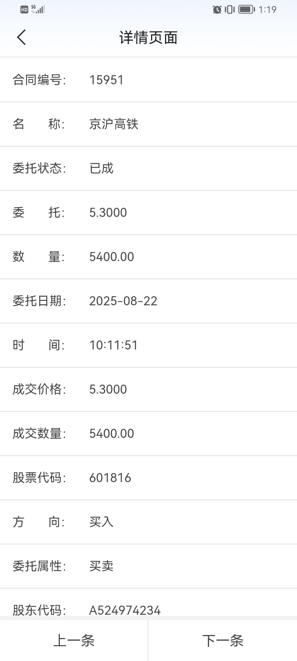Tap the 5G signal strength icon
The height and width of the screenshot is (661, 297).
coord(38,9)
